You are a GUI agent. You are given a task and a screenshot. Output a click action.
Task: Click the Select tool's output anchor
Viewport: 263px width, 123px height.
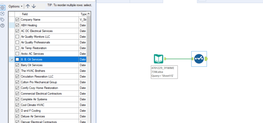pos(206,59)
